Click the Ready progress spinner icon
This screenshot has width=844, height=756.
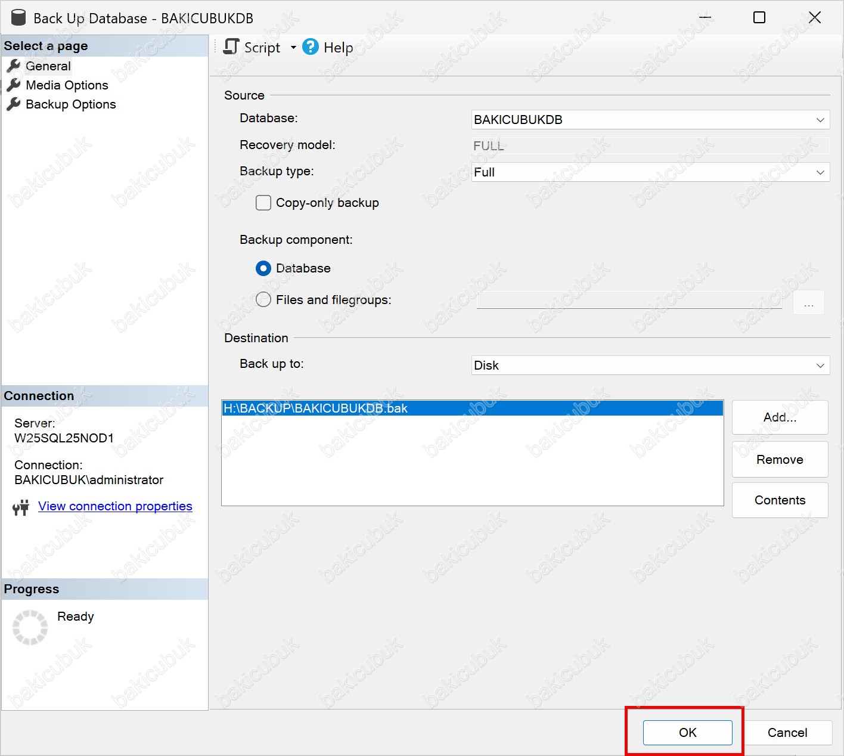pos(30,627)
